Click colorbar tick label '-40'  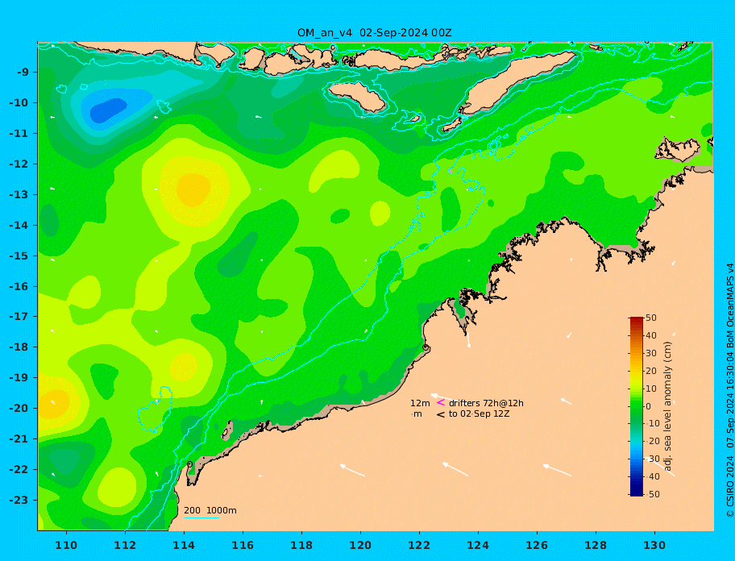[x=651, y=476]
